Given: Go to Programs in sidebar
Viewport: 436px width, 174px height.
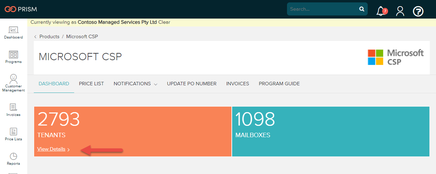Looking at the screenshot, I should tap(13, 57).
